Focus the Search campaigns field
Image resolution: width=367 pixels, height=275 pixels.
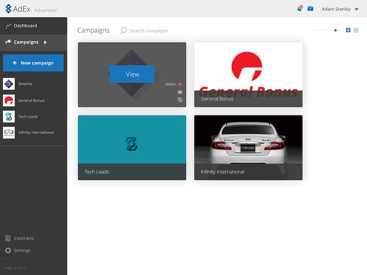[x=149, y=31]
